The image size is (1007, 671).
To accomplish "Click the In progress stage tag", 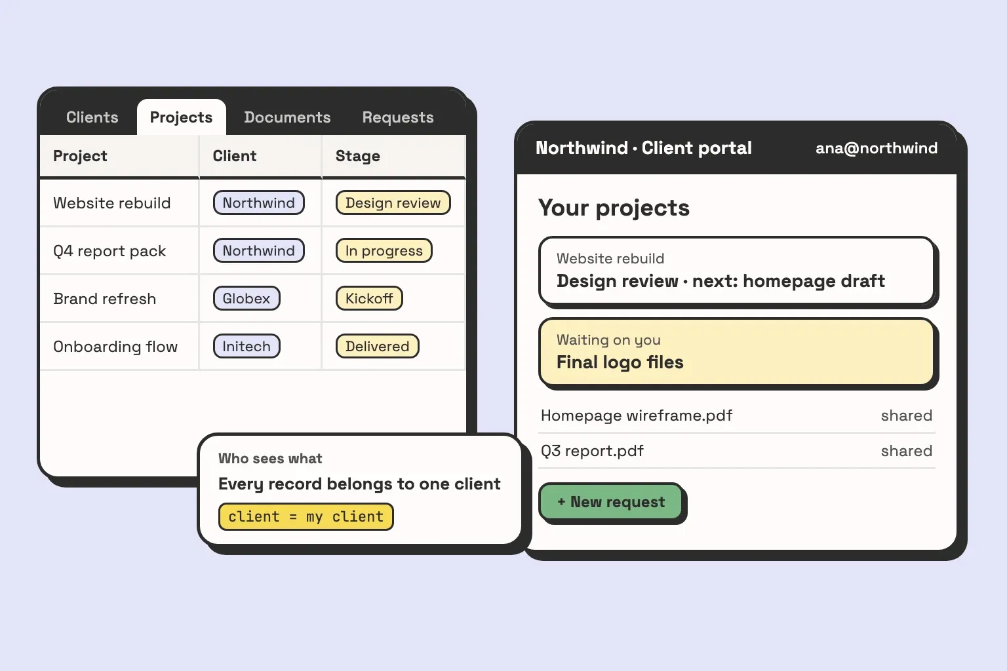I will tap(384, 251).
